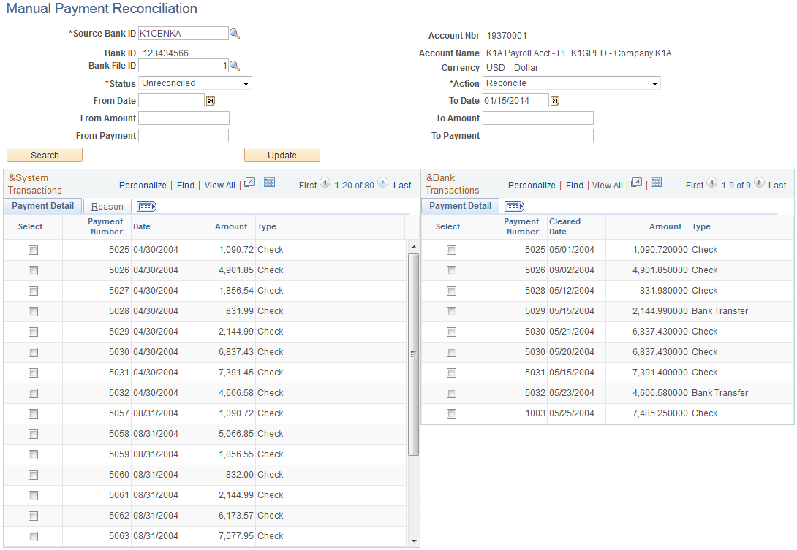Check bank transaction 1003 for reconciliation
The width and height of the screenshot is (797, 550).
tap(451, 413)
